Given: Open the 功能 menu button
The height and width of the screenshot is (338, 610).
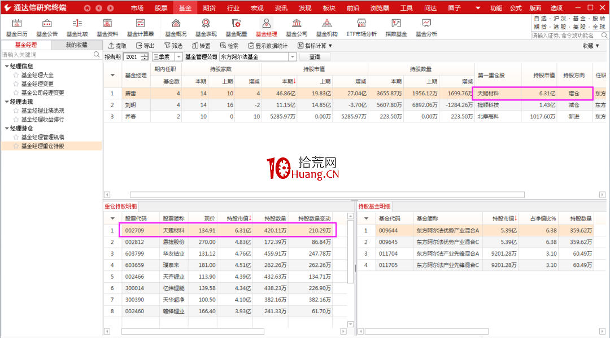Looking at the screenshot, I should point(496,8).
